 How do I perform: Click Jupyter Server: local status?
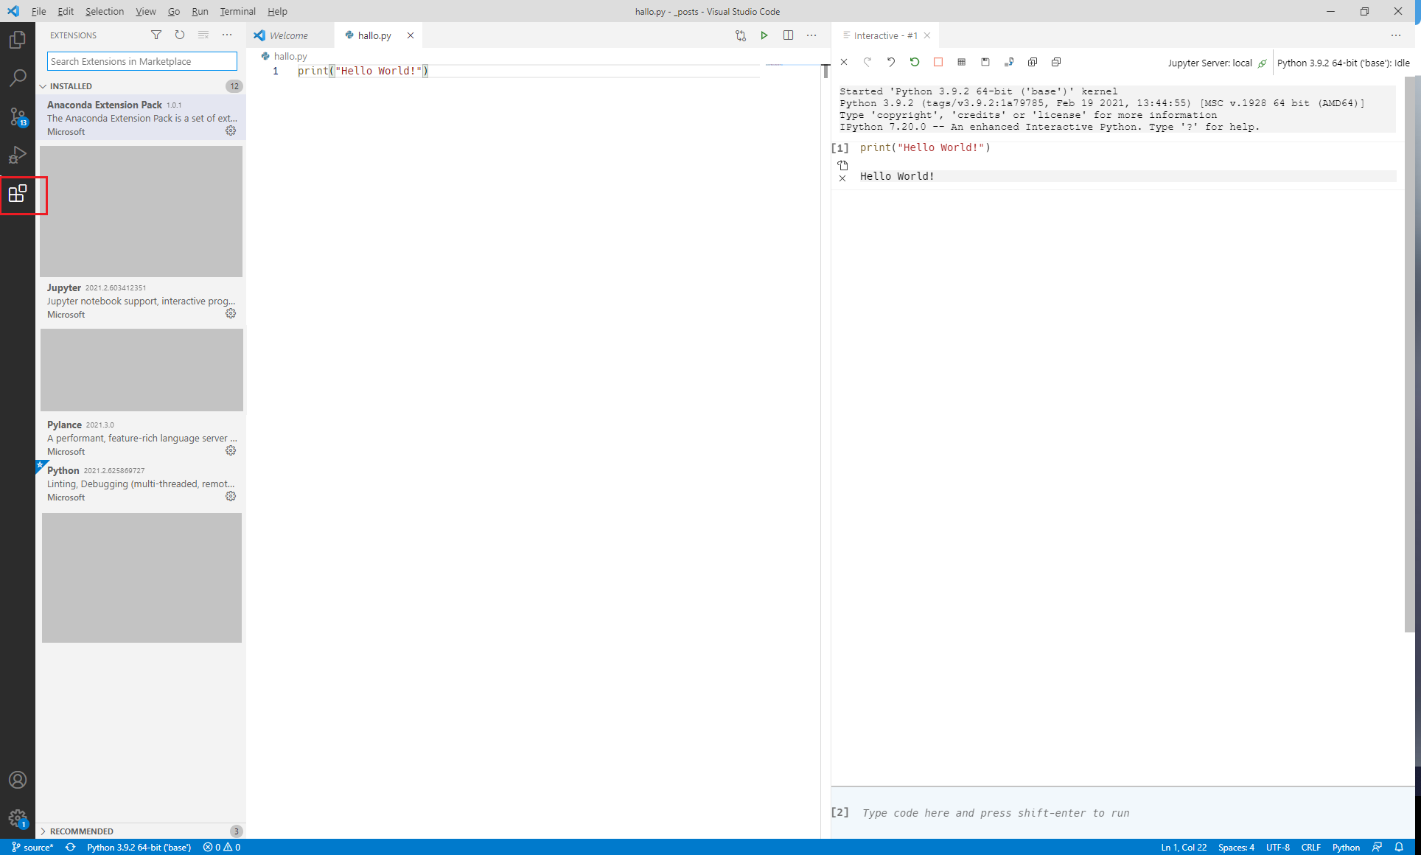pyautogui.click(x=1210, y=63)
